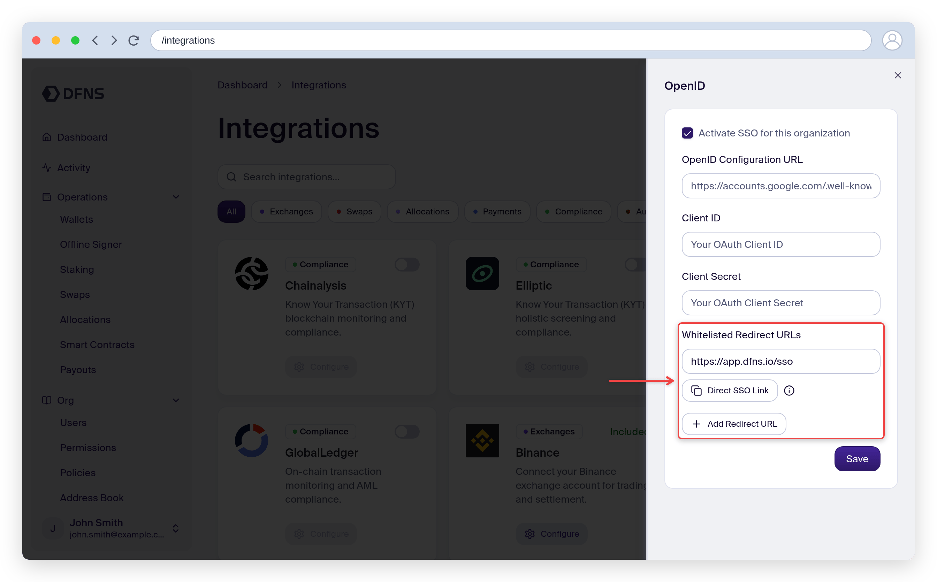937x582 pixels.
Task: Toggle the GlobalLedger integration switch
Action: tap(407, 432)
